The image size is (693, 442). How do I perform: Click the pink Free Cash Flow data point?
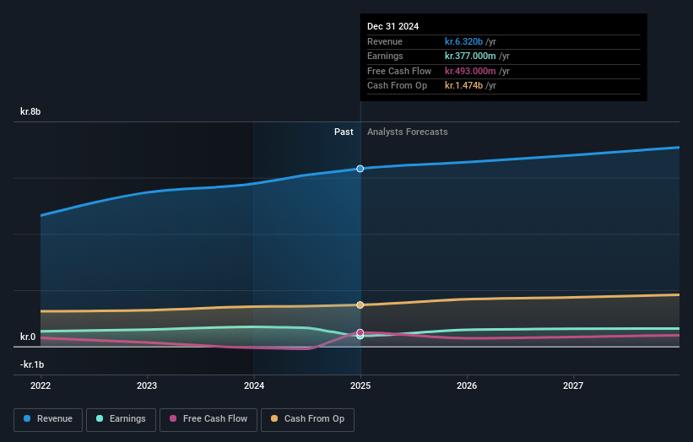(360, 332)
